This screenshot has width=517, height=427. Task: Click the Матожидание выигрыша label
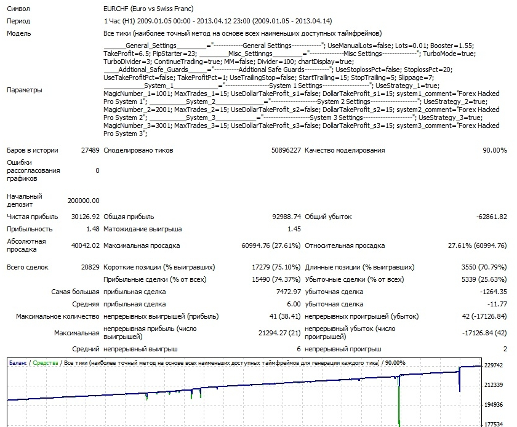point(142,229)
